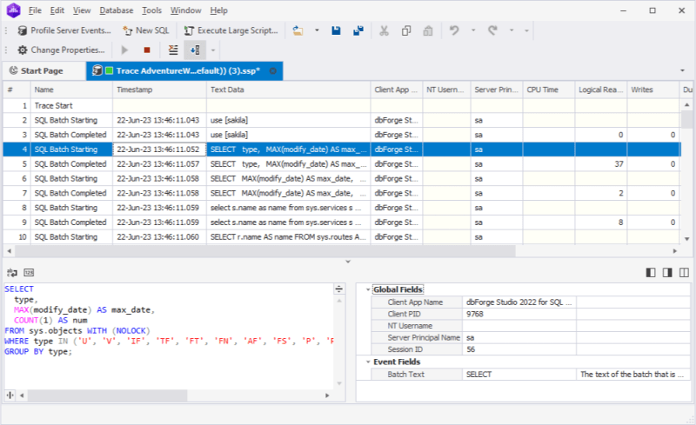Click Change Properties gear button
Viewport: 696px width, 425px height.
(x=61, y=50)
